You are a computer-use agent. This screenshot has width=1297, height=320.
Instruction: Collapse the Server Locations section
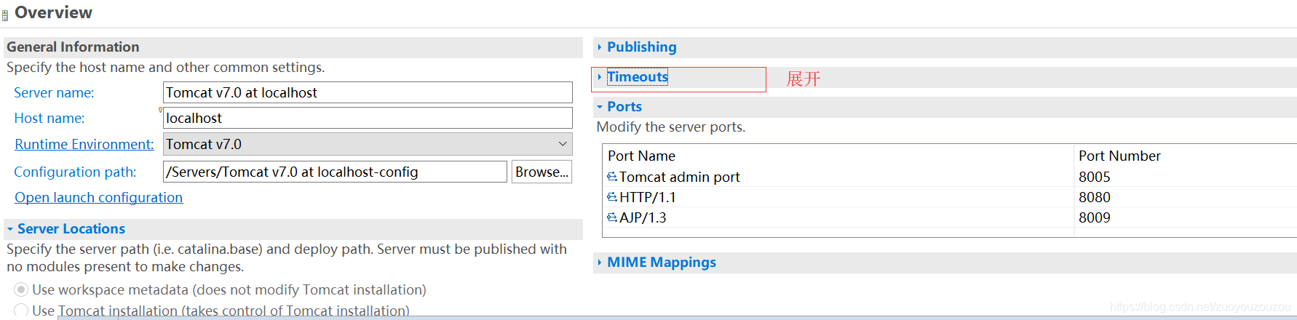71,229
